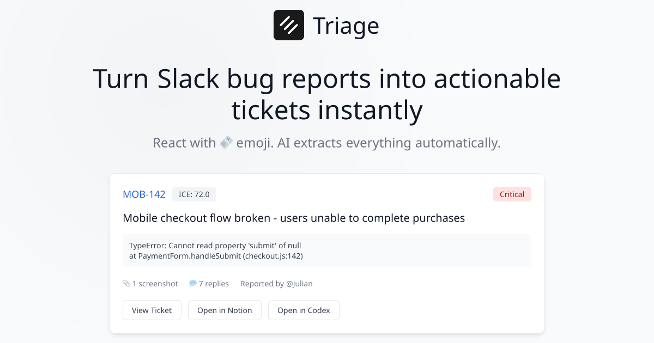Click the View Ticket button
Viewport: 654px width, 343px height.
(152, 310)
